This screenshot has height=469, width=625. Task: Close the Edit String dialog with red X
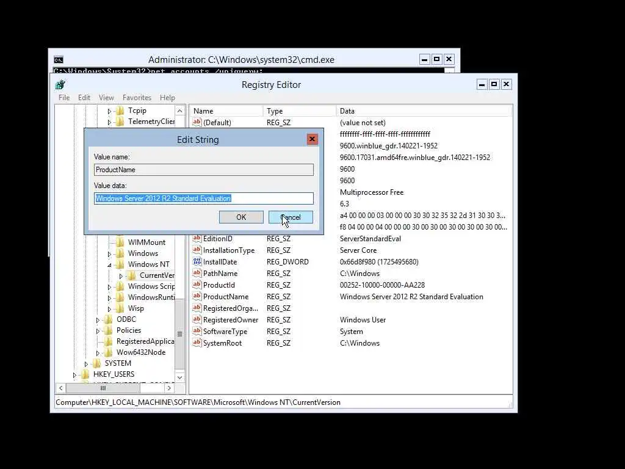click(x=312, y=139)
